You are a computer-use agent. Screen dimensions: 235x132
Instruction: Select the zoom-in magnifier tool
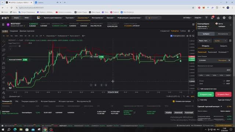click(4, 82)
